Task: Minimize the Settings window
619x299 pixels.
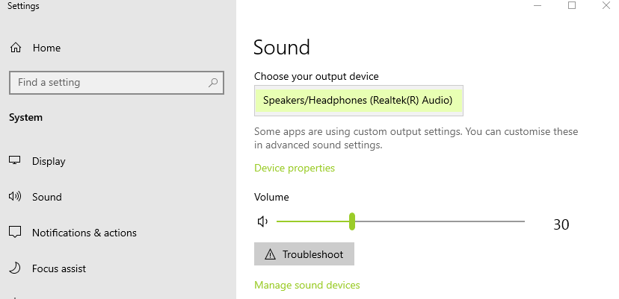Action: click(538, 5)
